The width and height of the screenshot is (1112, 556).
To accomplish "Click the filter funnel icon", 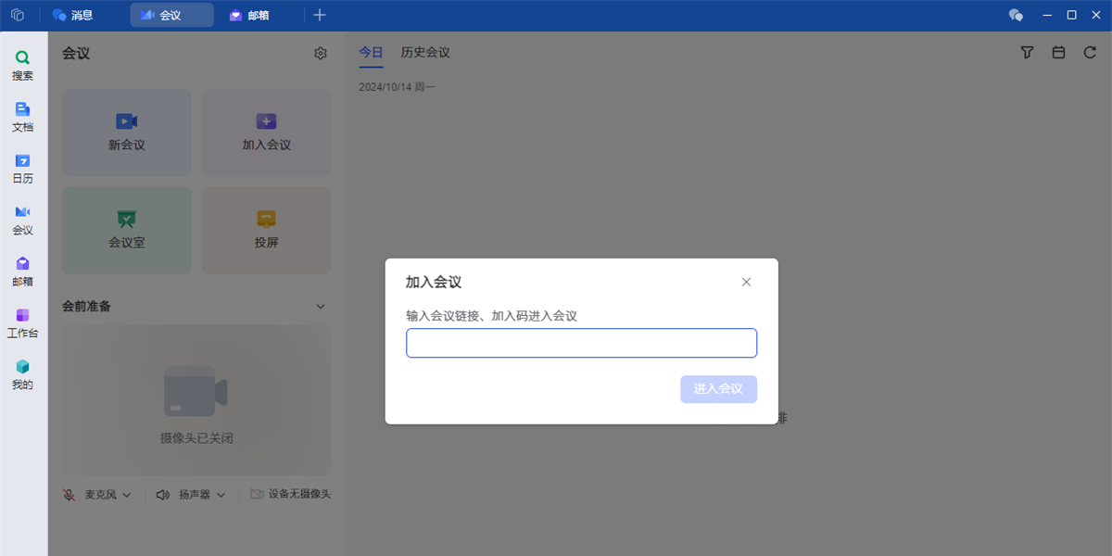I will tap(1027, 53).
